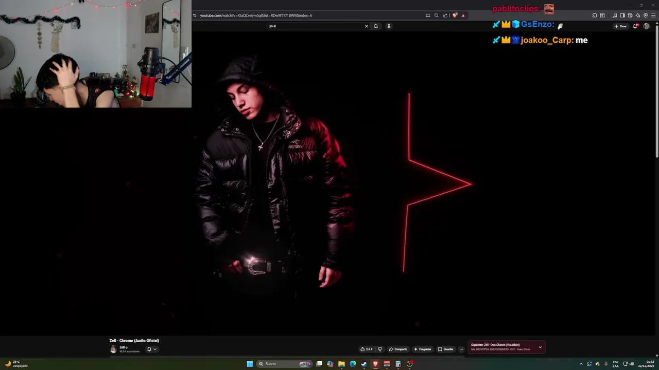Viewport: 659px width, 370px height.
Task: Click the YouTube search box with 'yo si'
Action: point(315,26)
